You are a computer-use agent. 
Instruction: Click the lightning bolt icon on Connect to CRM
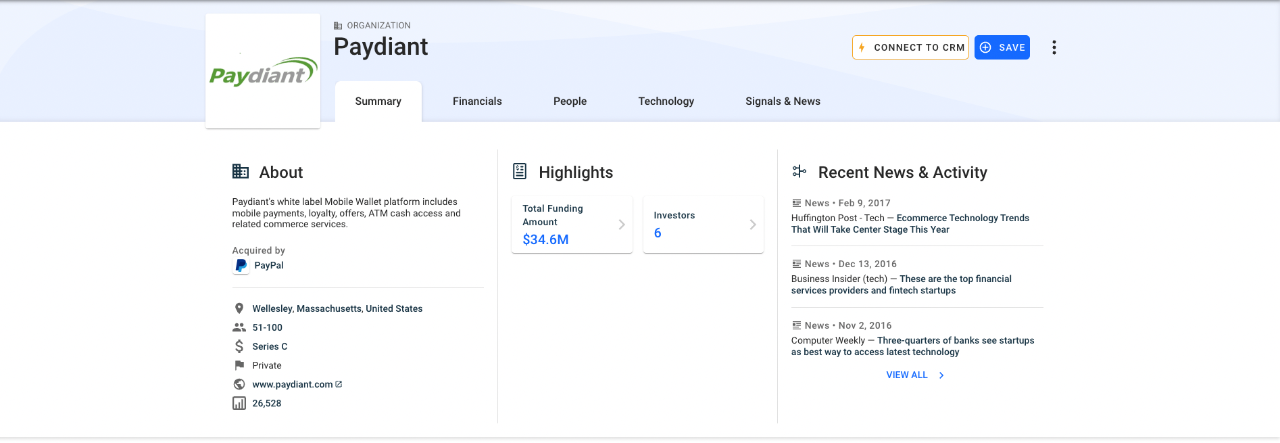tap(862, 47)
